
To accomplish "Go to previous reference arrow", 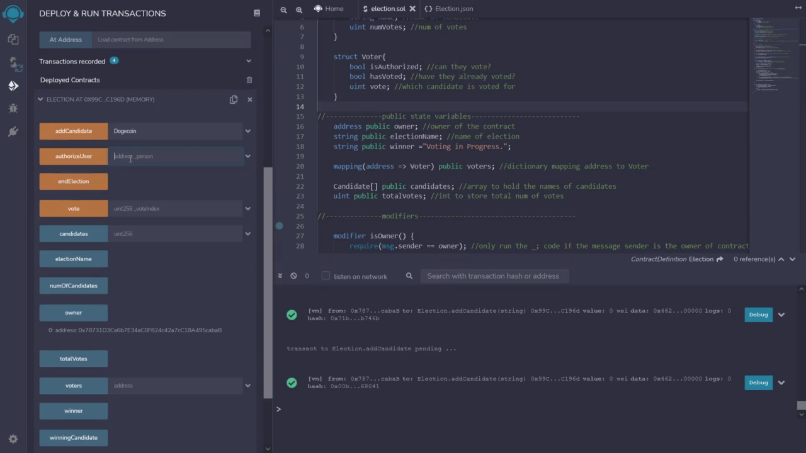I will [781, 259].
